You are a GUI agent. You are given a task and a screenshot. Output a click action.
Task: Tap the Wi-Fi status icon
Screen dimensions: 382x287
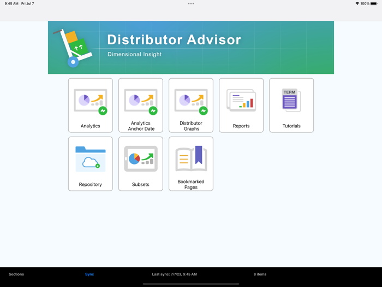[x=357, y=4]
